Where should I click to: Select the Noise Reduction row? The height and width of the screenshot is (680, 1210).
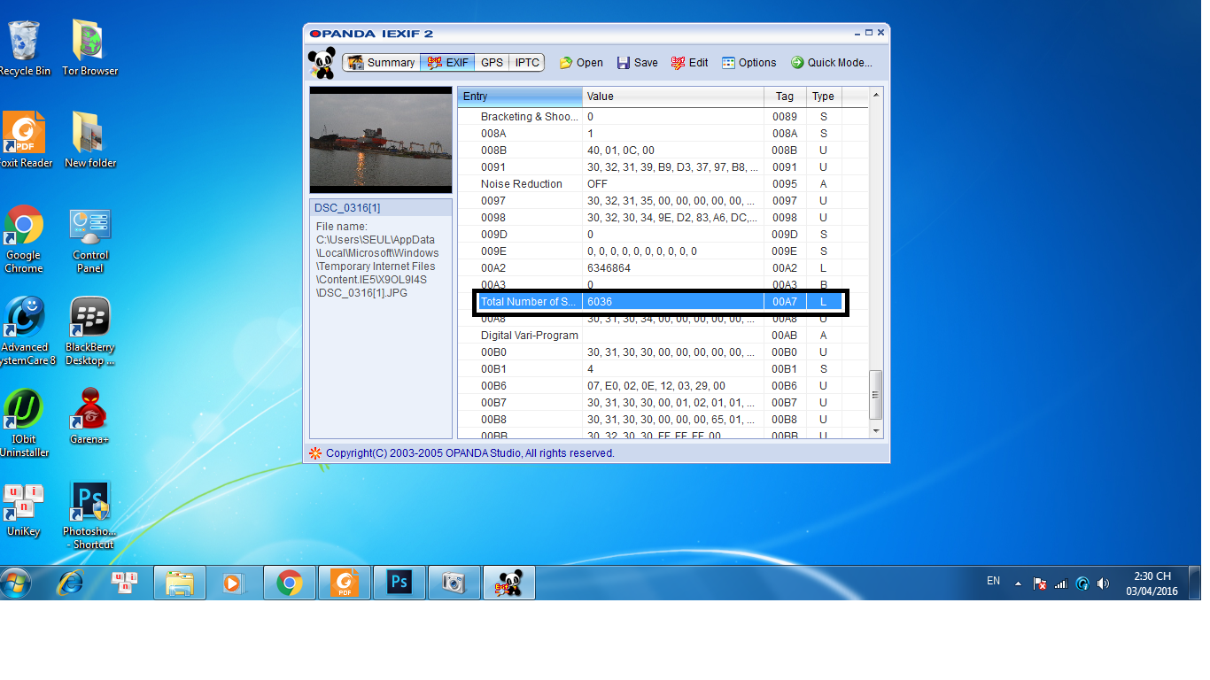(x=663, y=184)
